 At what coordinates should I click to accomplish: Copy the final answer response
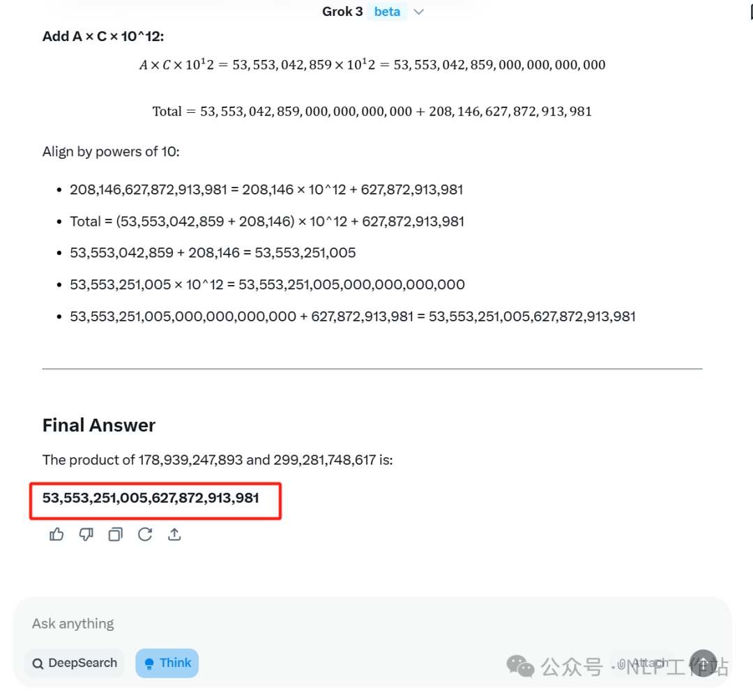116,535
